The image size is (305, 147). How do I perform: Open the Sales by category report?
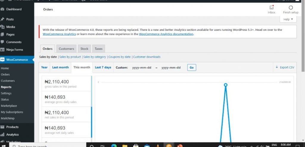94,57
